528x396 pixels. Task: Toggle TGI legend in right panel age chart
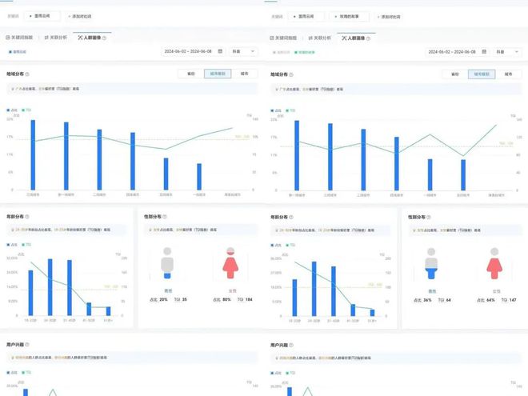pyautogui.click(x=290, y=245)
